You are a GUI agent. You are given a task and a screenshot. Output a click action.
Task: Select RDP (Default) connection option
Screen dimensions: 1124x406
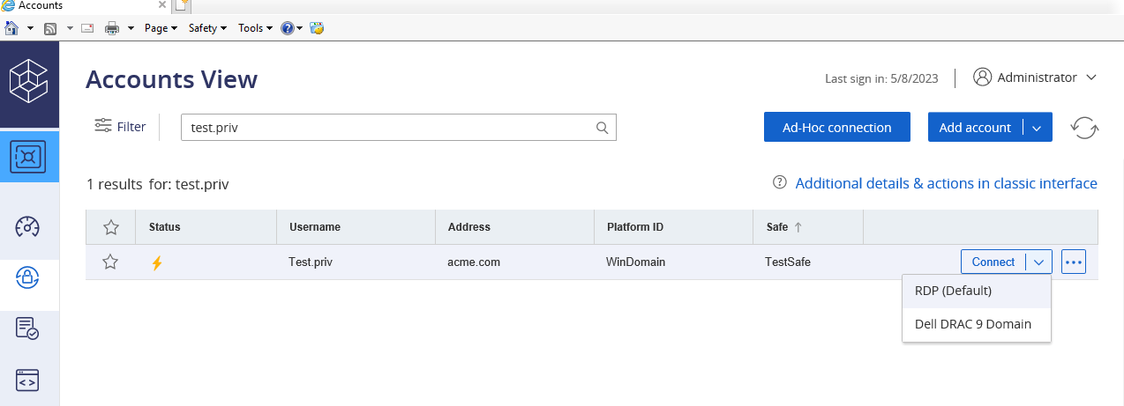(977, 291)
